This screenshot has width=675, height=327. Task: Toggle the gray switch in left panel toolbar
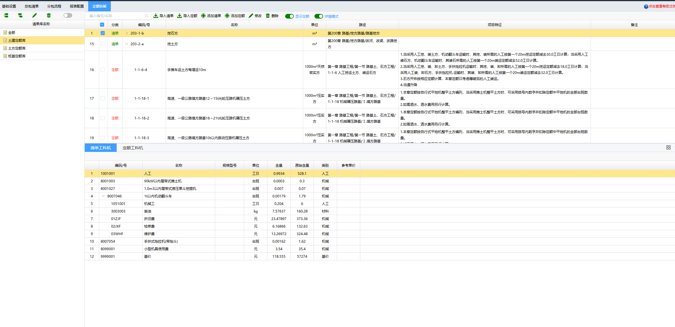(x=68, y=15)
